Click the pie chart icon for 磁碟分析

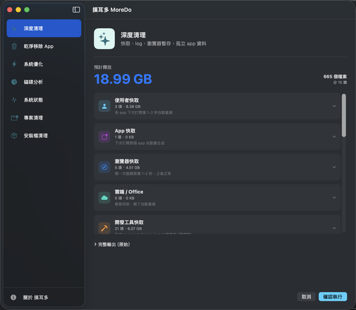pos(14,82)
